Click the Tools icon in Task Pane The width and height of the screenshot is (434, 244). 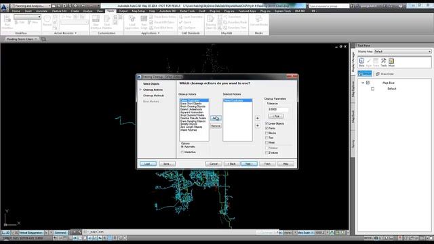[x=383, y=62]
